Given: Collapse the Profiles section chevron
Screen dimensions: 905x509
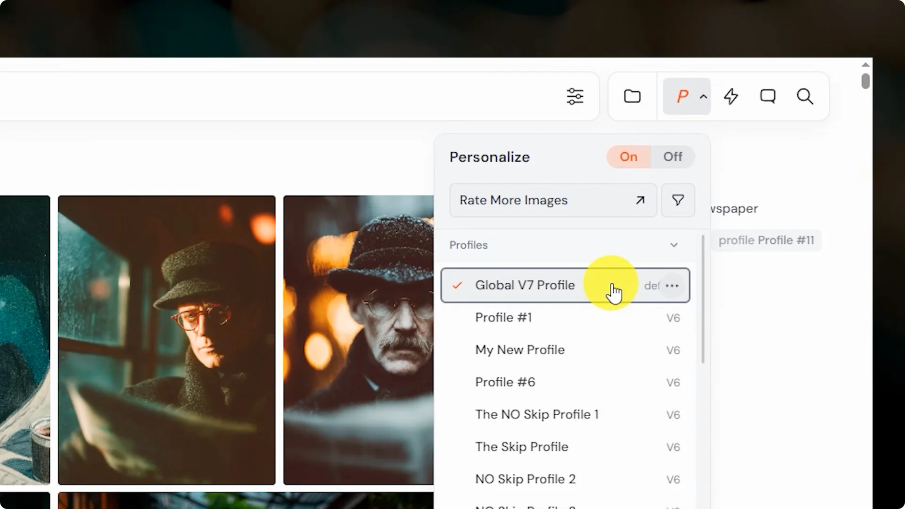Looking at the screenshot, I should (x=674, y=245).
